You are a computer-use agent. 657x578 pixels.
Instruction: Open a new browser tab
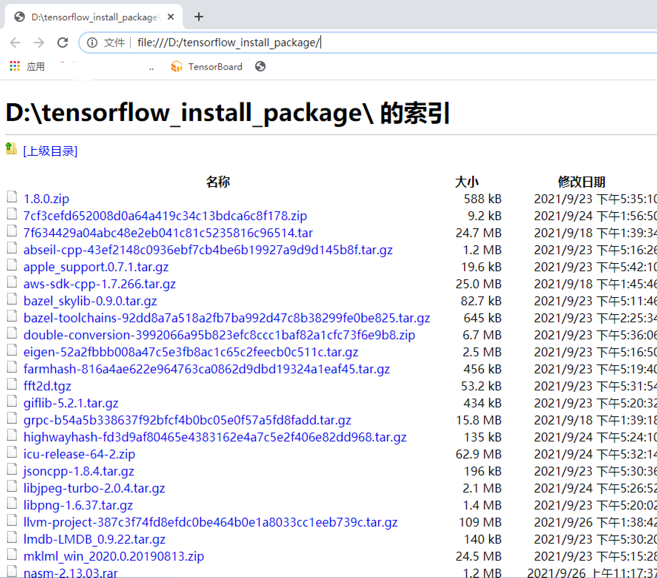click(199, 17)
